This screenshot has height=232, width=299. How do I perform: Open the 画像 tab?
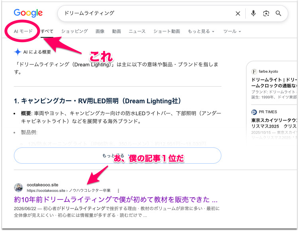tap(100, 31)
